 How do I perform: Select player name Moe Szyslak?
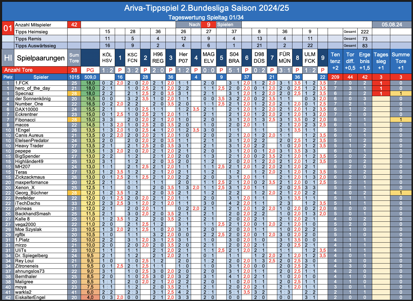tap(28, 229)
